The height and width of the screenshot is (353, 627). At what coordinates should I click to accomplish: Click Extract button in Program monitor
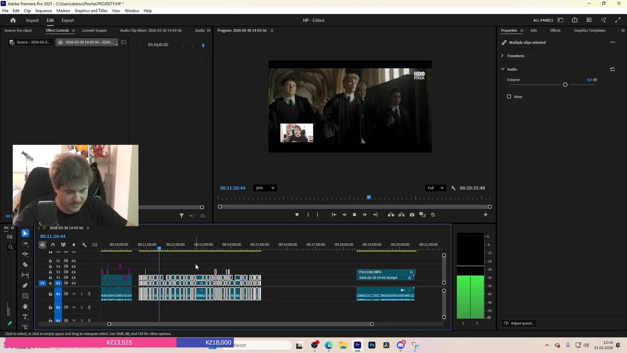[401, 215]
